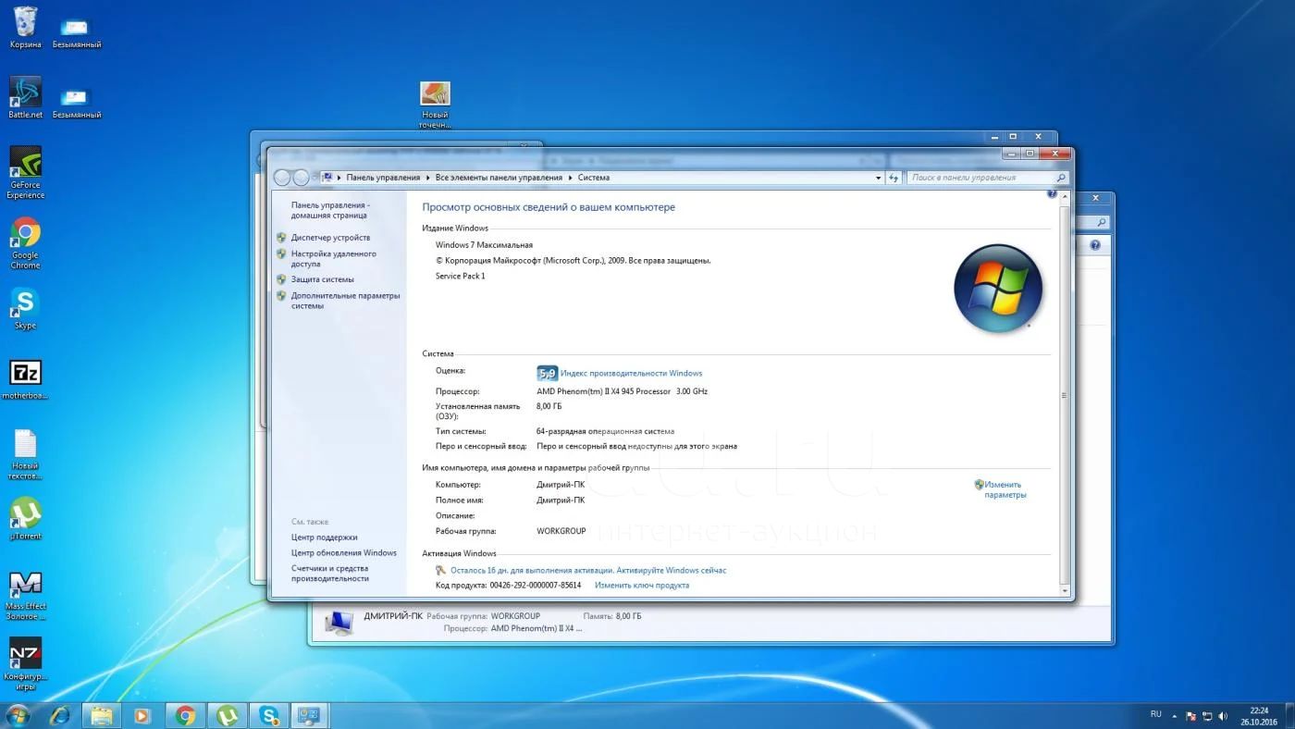
Task: Open the Action Center flag tray icon
Action: (1191, 716)
